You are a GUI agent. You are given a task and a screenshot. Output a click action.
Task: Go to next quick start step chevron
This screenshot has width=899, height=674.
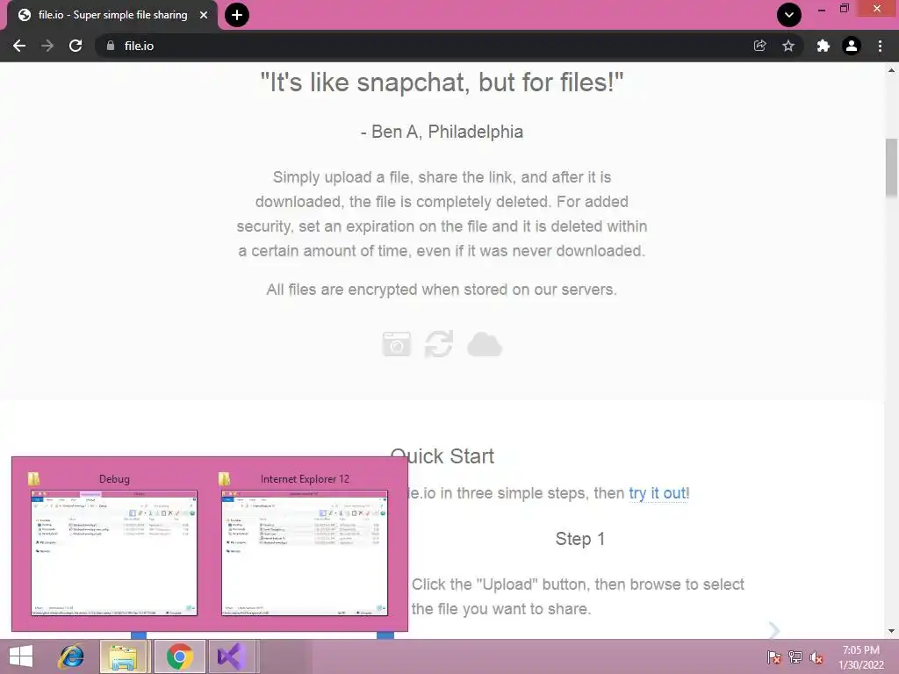774,630
